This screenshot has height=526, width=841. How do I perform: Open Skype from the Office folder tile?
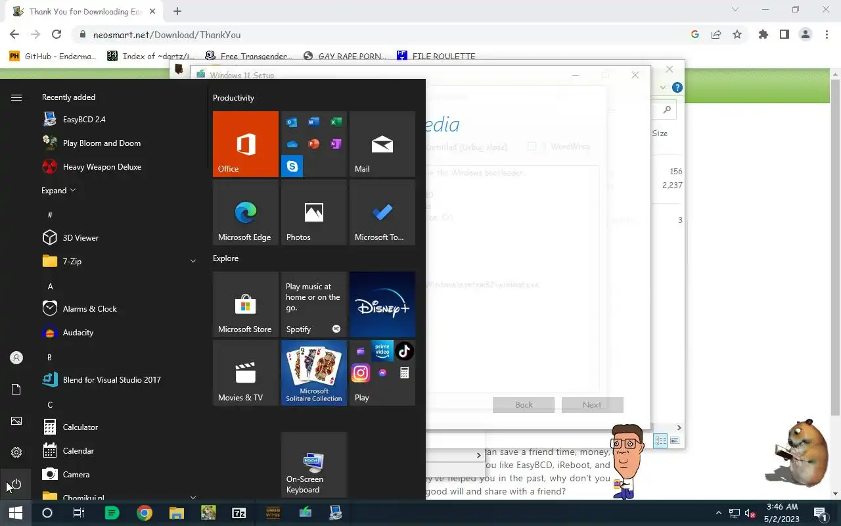[292, 166]
